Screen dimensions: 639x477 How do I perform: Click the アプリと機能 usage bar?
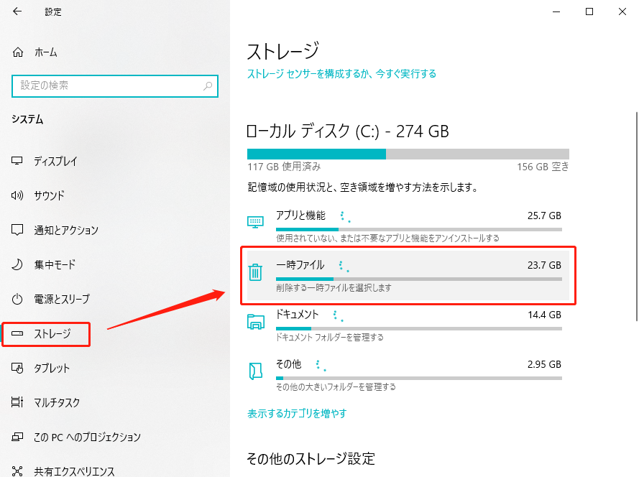(x=419, y=229)
